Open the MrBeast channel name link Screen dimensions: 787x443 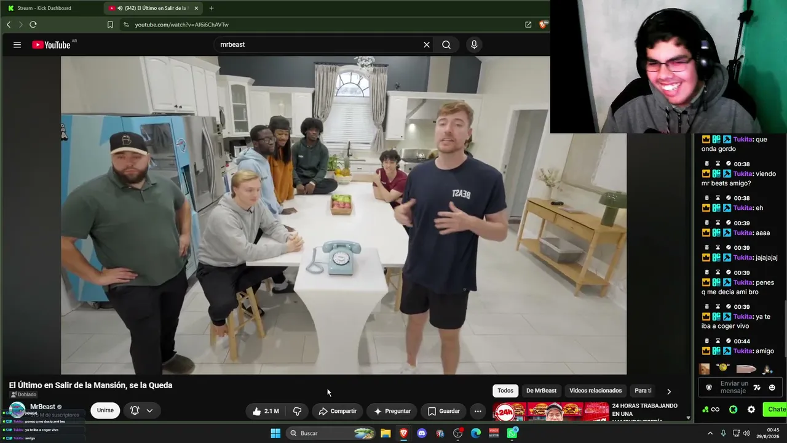click(x=42, y=407)
